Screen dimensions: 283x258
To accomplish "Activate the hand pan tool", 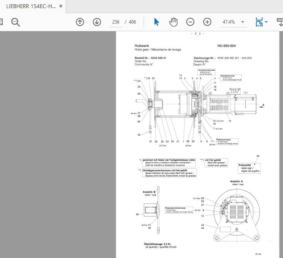I will point(173,22).
